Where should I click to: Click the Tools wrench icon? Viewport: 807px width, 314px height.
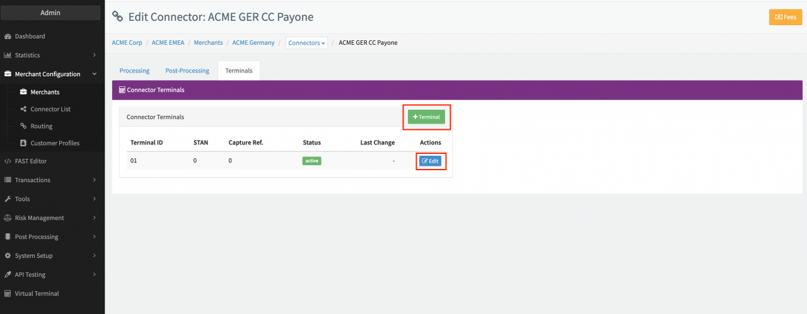[8, 199]
